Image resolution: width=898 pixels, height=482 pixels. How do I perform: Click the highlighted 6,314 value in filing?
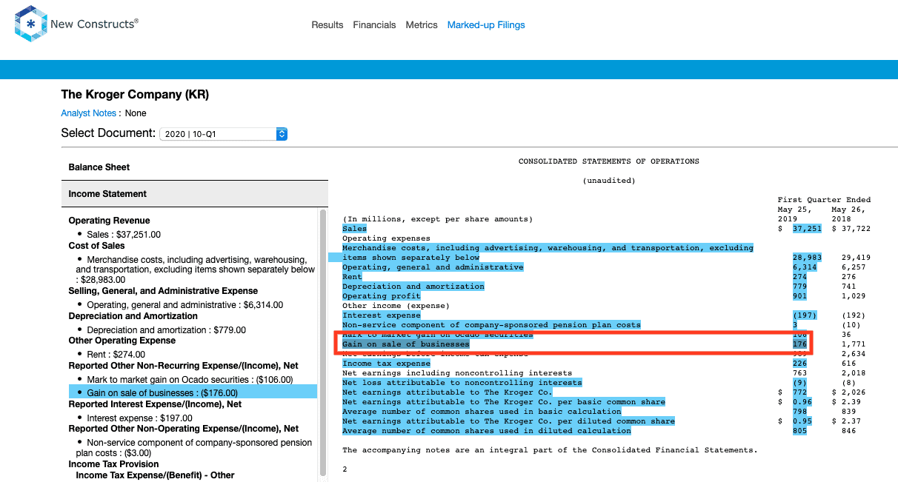(805, 267)
